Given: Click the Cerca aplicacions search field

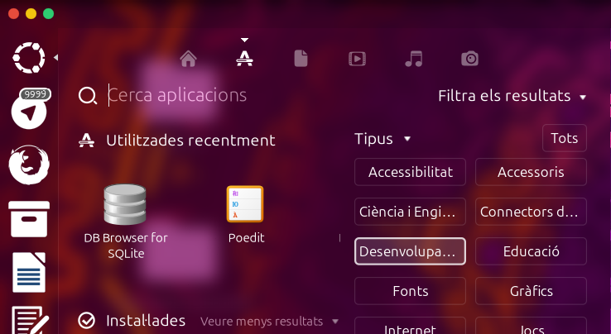Looking at the screenshot, I should pyautogui.click(x=248, y=96).
